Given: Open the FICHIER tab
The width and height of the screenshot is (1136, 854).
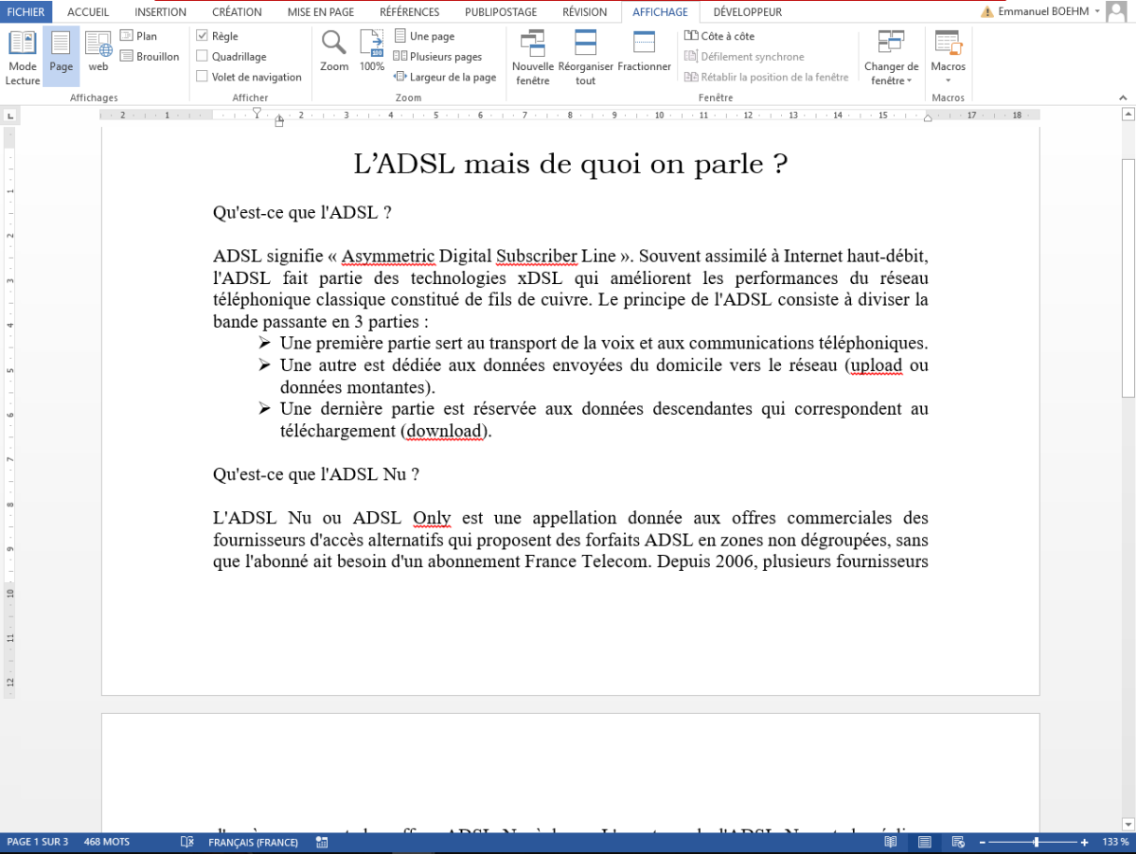Looking at the screenshot, I should click(27, 12).
